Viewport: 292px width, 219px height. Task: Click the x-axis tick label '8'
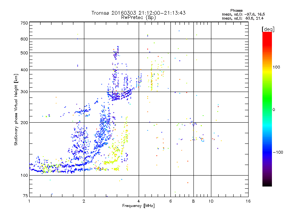tap(193, 201)
